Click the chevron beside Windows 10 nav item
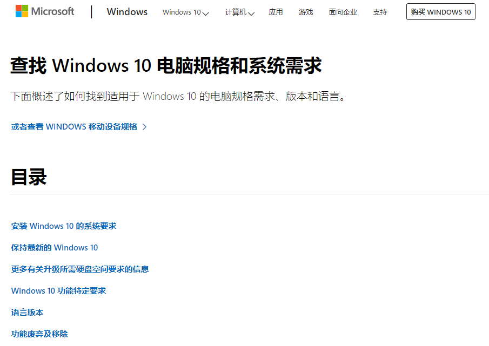 (206, 13)
